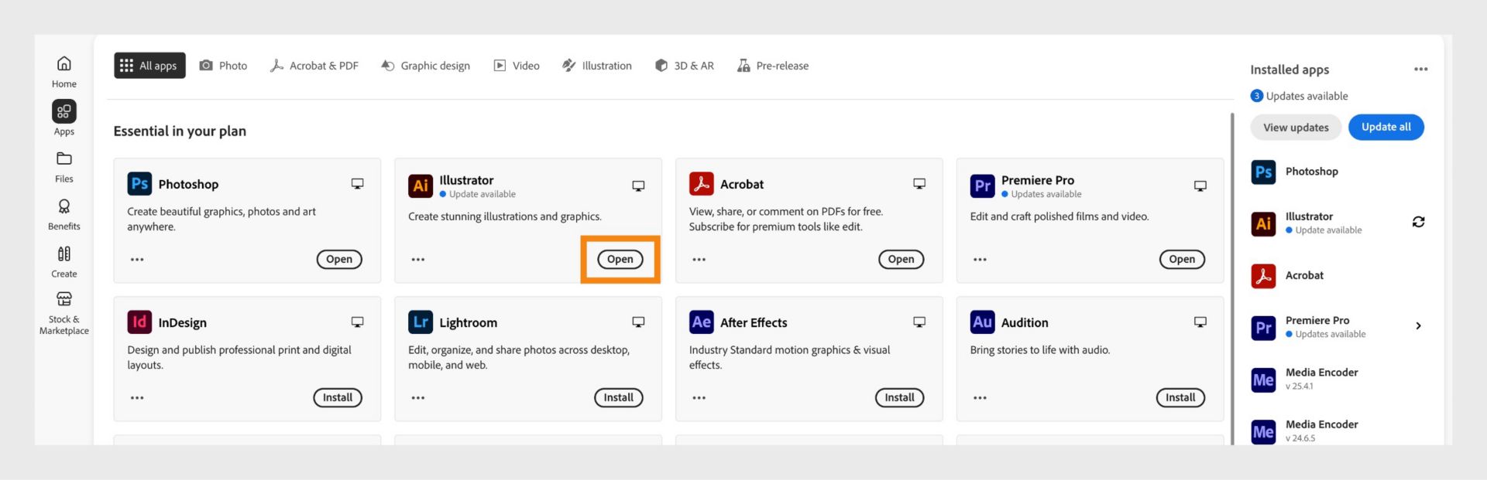Expand Premiere Pro updates chevron
This screenshot has width=1487, height=480.
1418,326
